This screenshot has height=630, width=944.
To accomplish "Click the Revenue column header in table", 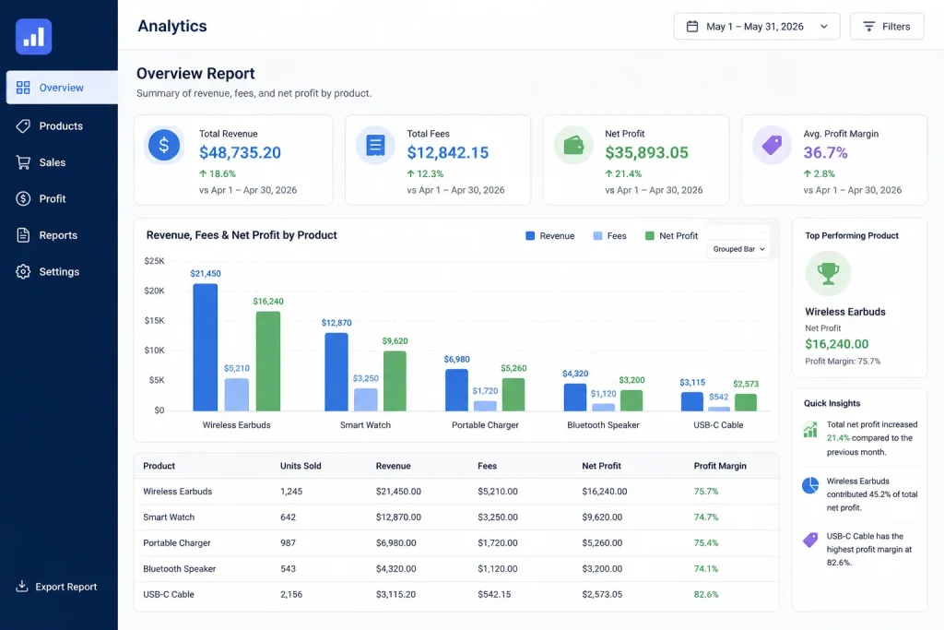I will [x=393, y=466].
